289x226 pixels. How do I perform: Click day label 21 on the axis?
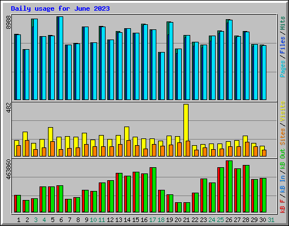pos(186,220)
